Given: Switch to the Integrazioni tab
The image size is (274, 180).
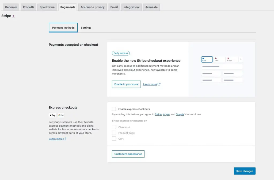Looking at the screenshot, I should [131, 7].
